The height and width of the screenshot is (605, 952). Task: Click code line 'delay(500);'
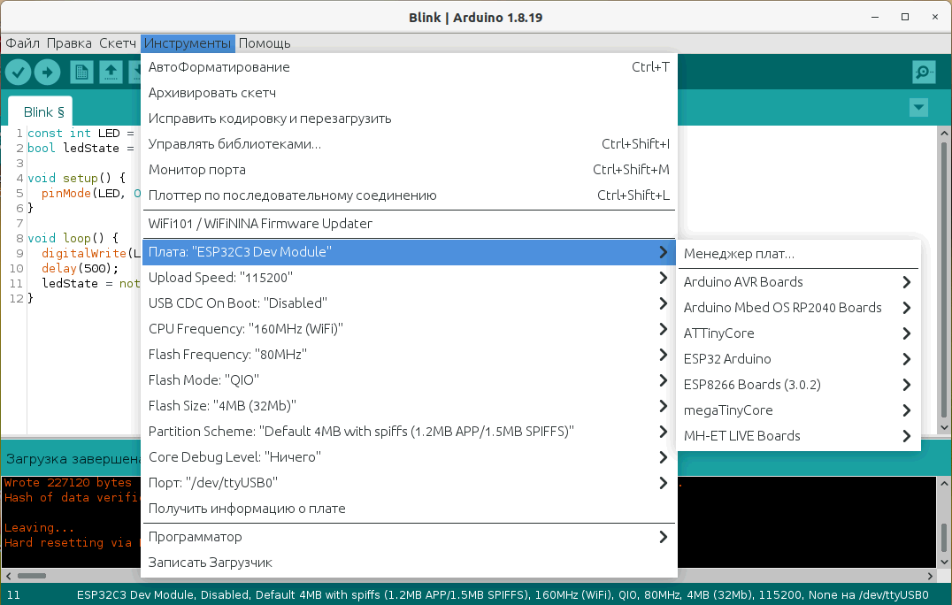click(81, 268)
